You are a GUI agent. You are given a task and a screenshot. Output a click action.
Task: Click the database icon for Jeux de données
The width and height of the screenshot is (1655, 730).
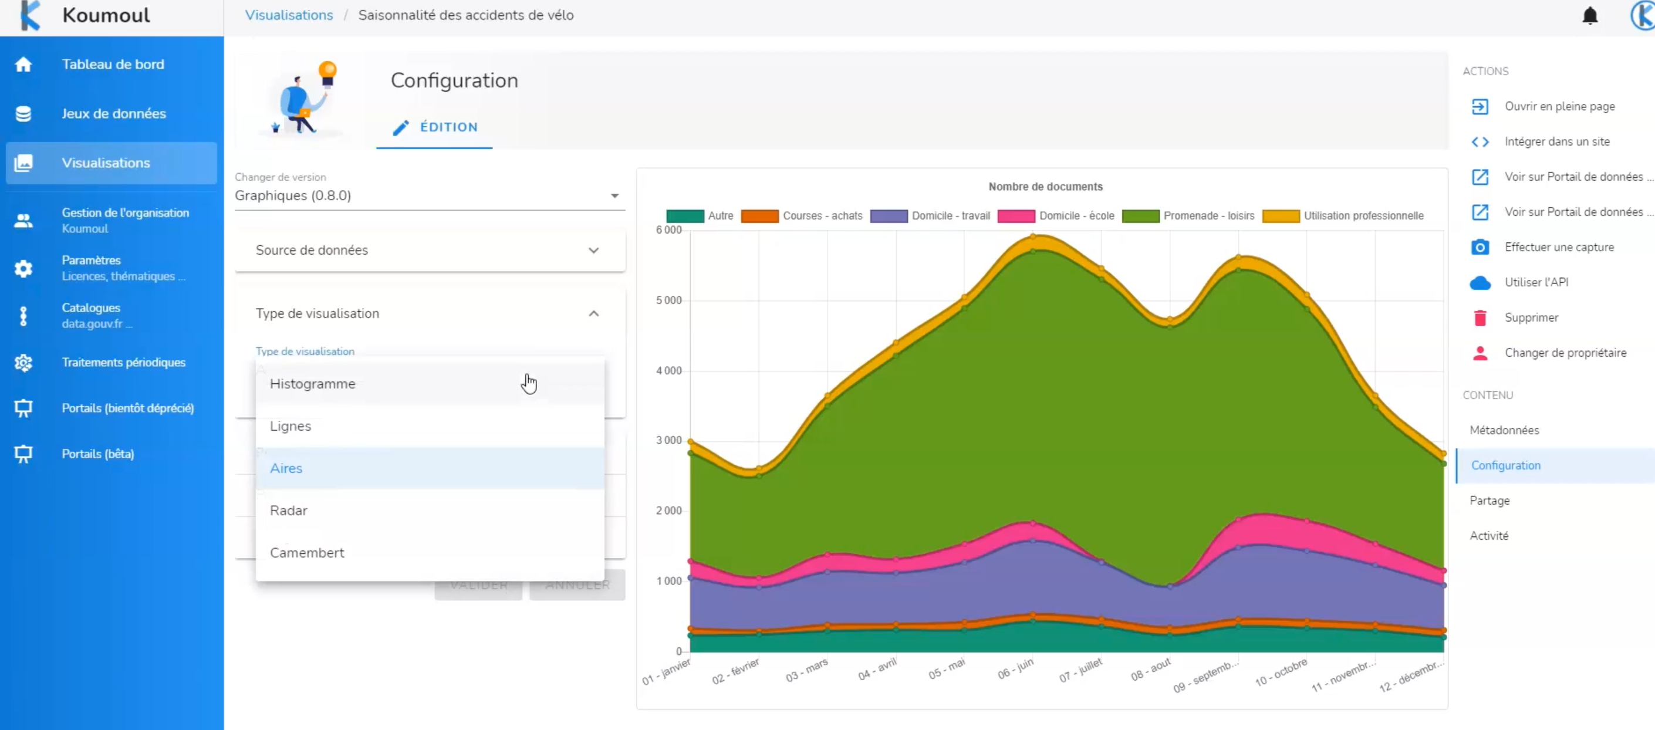[x=24, y=114]
